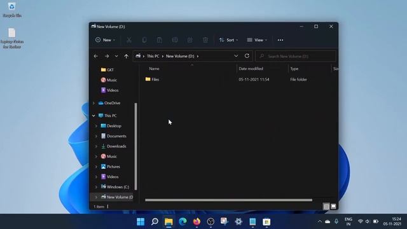Expand the Documents tree node
This screenshot has width=407, height=229.
tap(96, 136)
